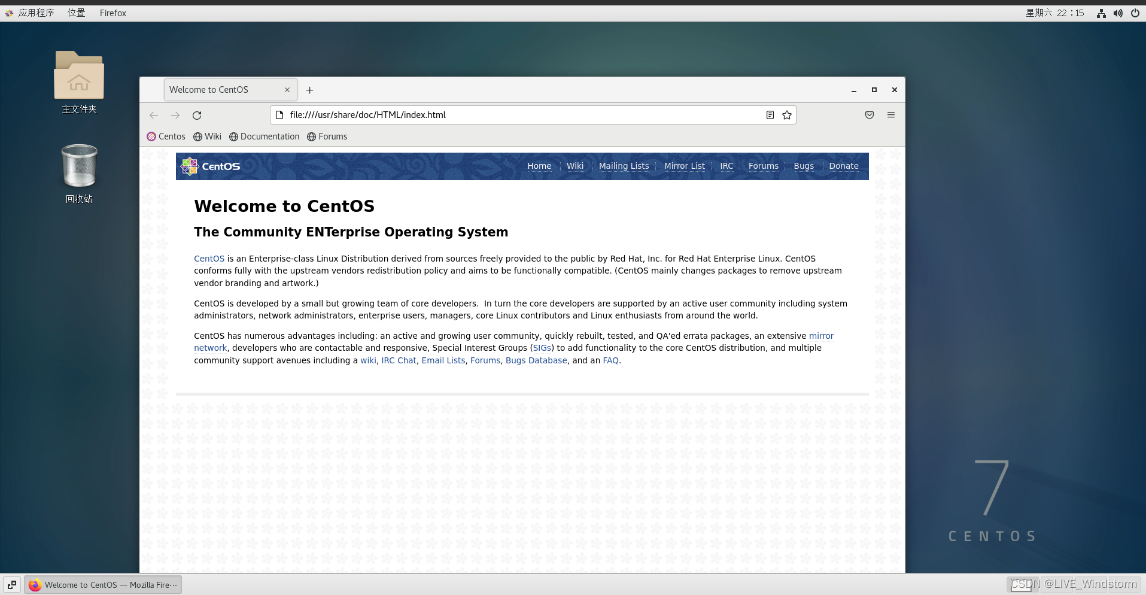Open the Pocket save icon

pyautogui.click(x=870, y=115)
